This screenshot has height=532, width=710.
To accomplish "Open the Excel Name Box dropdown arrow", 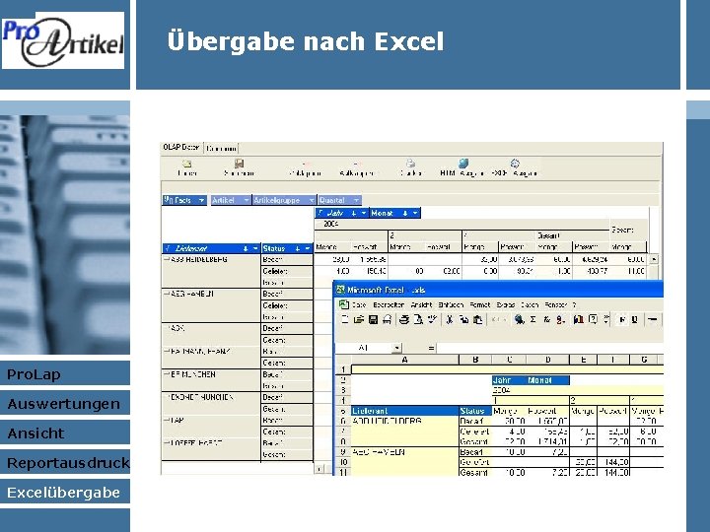I will click(x=396, y=348).
